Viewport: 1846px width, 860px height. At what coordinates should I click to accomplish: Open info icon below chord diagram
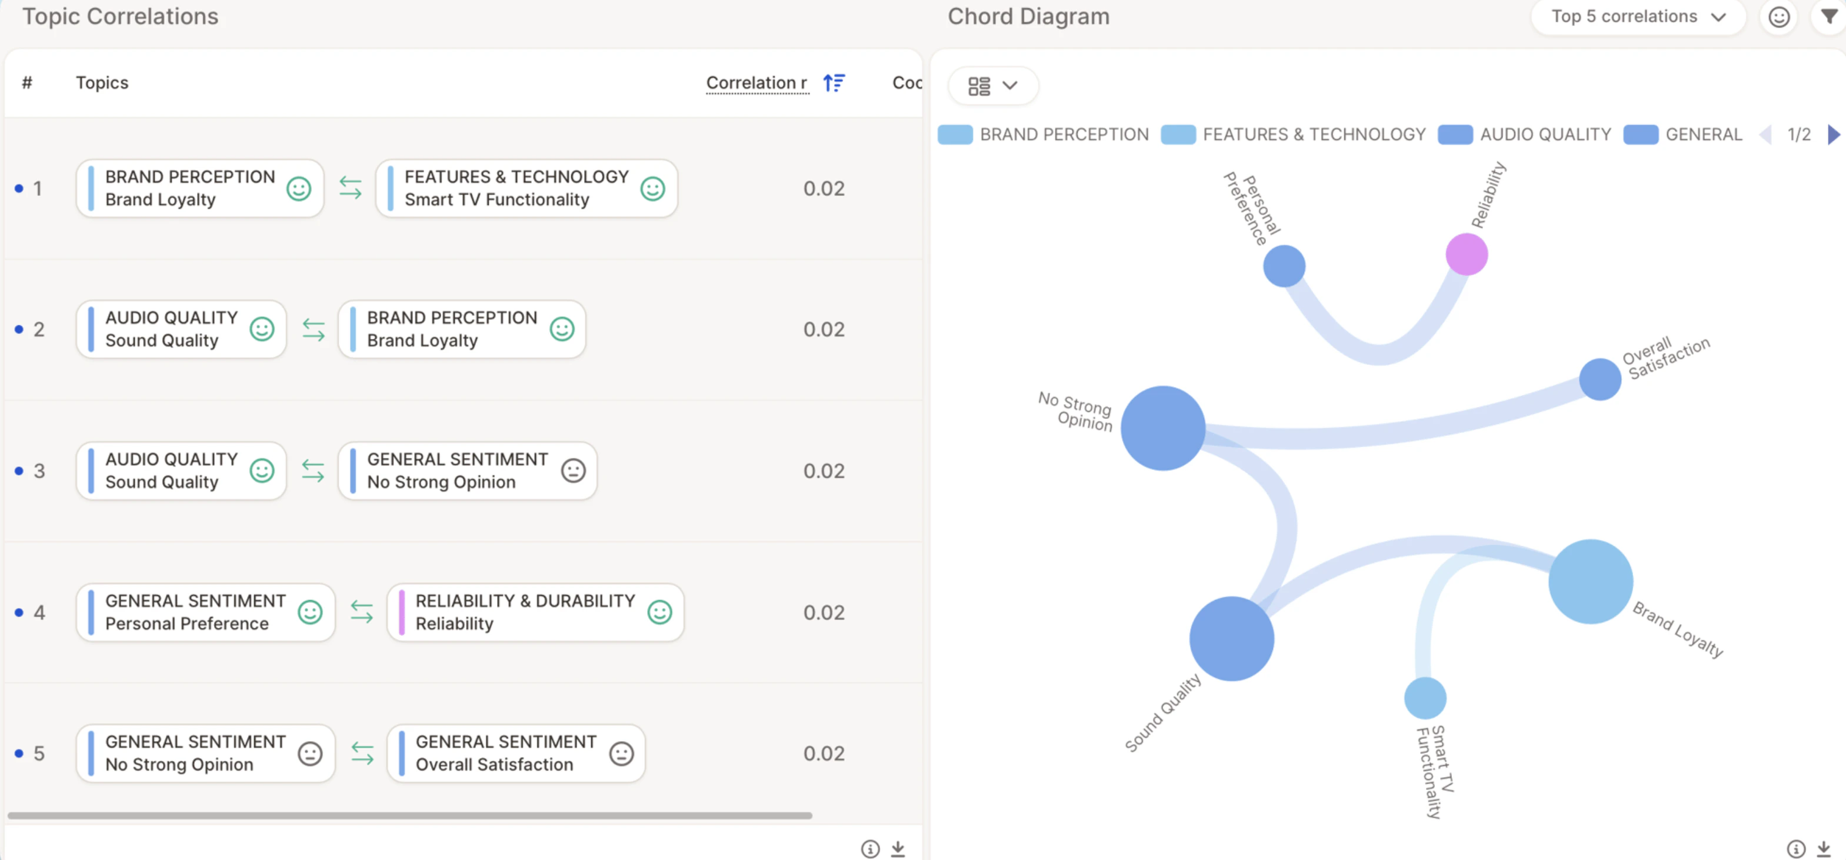pos(1795,849)
